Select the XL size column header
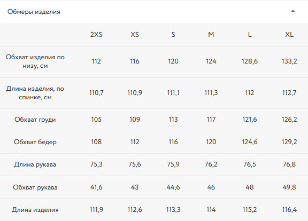The width and height of the screenshot is (308, 221). [x=289, y=35]
